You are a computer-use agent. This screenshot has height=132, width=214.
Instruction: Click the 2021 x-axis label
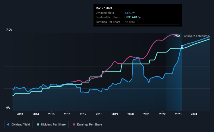pos(146,114)
